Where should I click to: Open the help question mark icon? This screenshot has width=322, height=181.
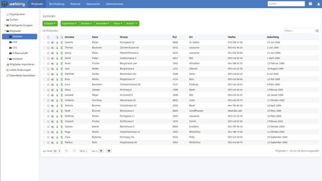point(310,4)
